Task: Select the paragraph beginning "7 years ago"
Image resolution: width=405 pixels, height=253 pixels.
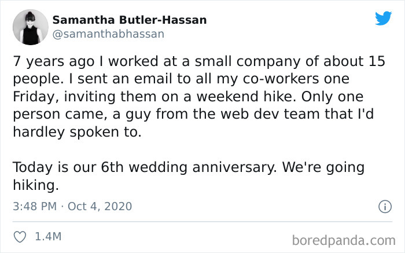Action: [199, 97]
